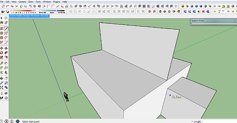Open the File menu
Screen dimensions: 237x123
point(2,2)
